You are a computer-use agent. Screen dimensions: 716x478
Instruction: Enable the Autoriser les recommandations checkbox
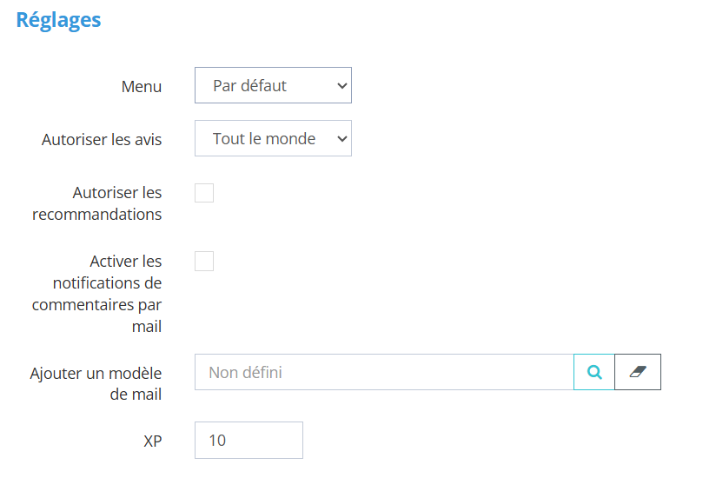(204, 193)
